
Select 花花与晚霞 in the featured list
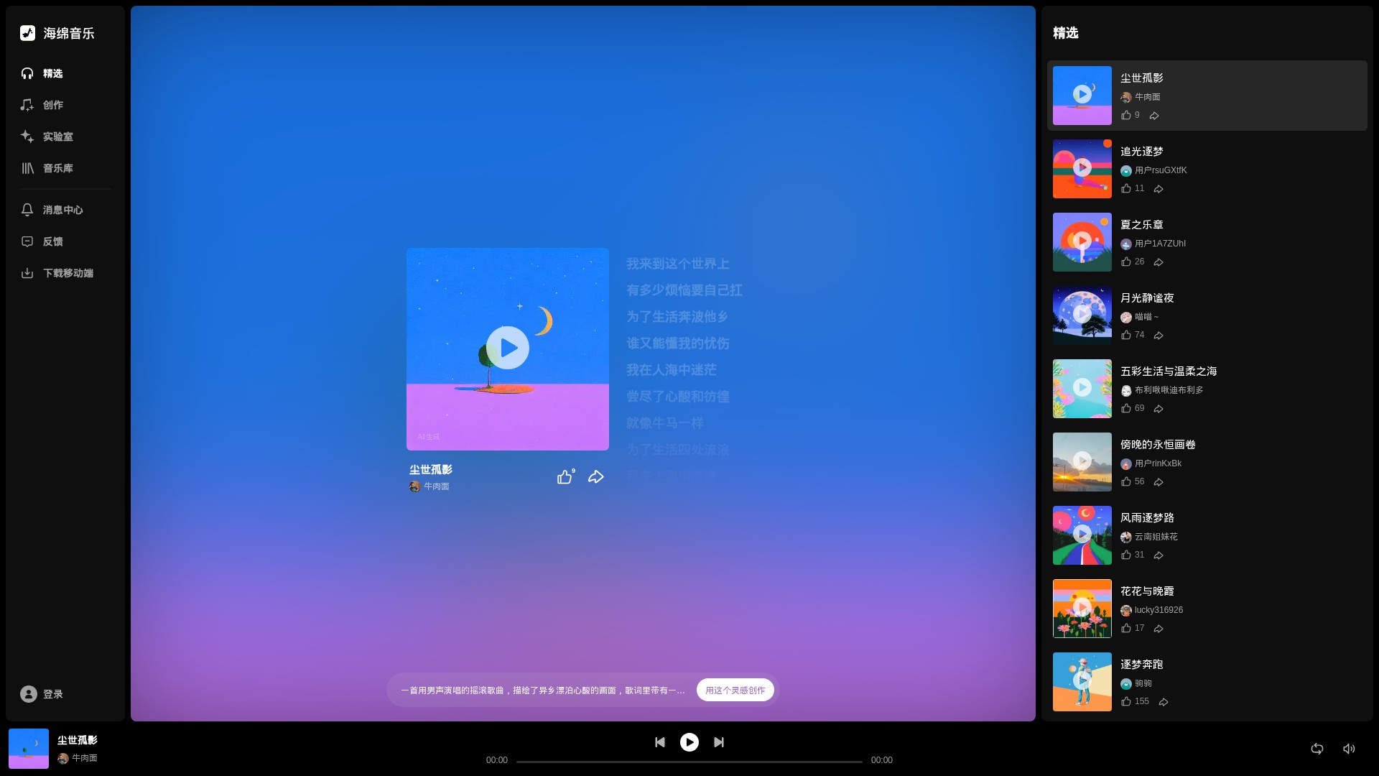(x=1147, y=591)
